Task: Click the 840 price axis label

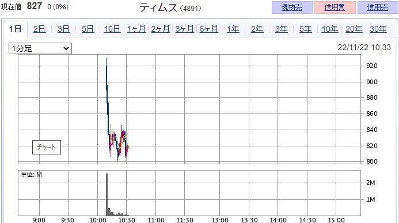Action: (x=371, y=130)
